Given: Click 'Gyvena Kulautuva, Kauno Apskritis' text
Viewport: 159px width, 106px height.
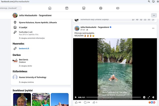Looking at the screenshot, I should tap(38, 22).
